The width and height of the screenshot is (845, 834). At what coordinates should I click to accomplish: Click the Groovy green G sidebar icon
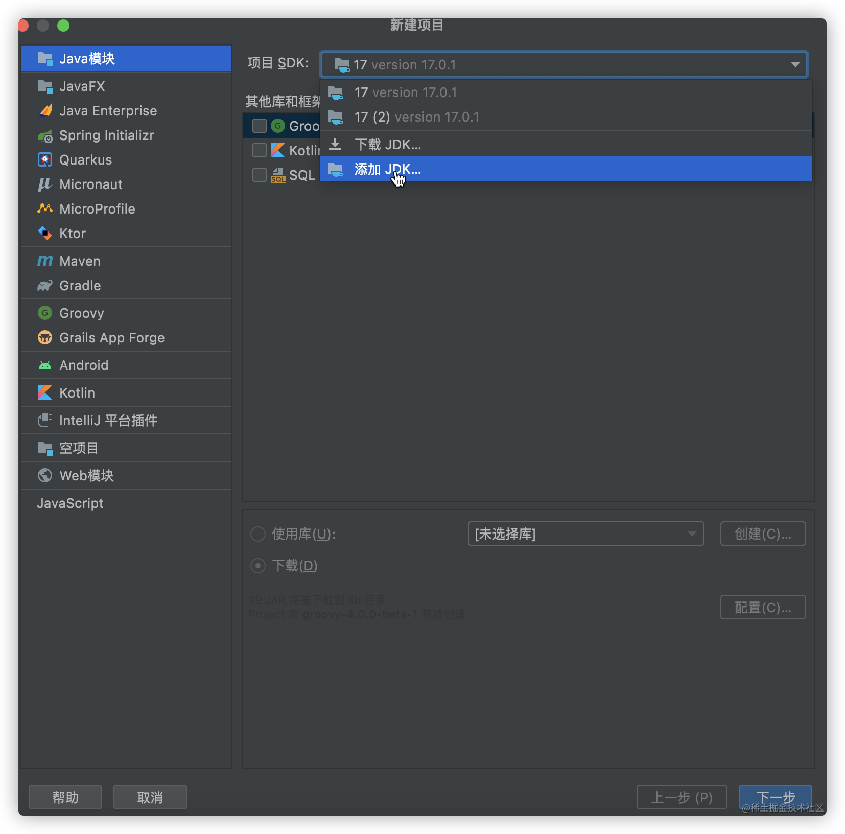coord(45,313)
